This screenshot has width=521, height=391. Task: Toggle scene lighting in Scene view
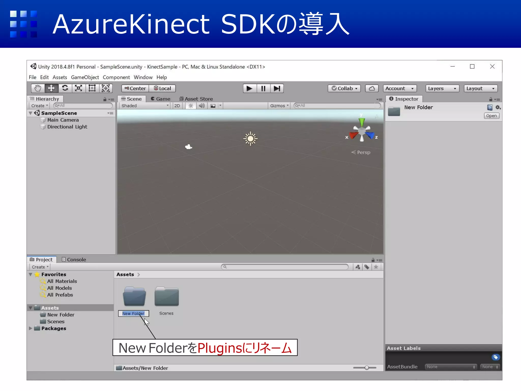[x=191, y=106]
